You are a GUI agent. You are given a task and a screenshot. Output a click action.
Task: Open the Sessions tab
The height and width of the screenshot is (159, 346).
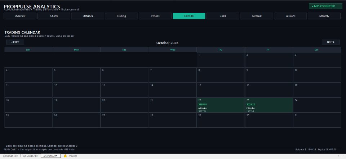[290, 16]
